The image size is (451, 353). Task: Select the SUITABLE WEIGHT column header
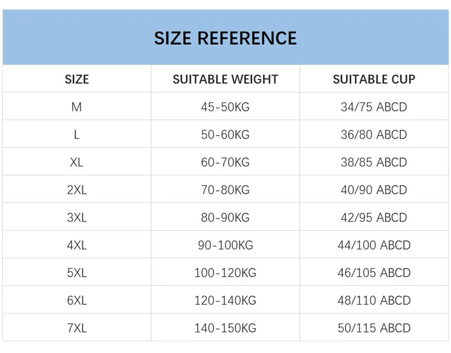(225, 80)
